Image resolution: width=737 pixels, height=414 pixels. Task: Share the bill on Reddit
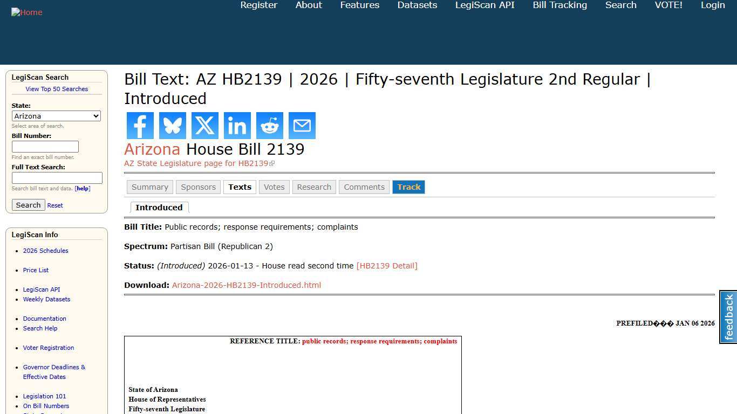[x=269, y=125]
